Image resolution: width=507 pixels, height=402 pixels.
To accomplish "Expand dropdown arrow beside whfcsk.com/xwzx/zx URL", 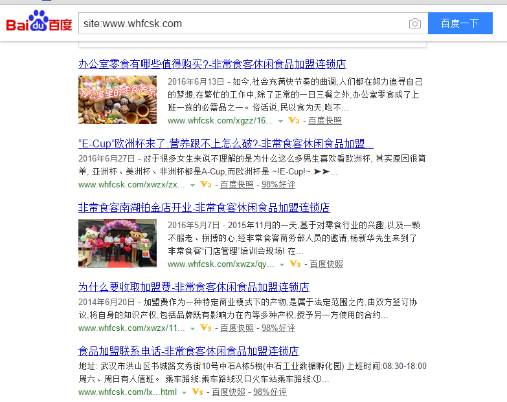I will click(193, 185).
